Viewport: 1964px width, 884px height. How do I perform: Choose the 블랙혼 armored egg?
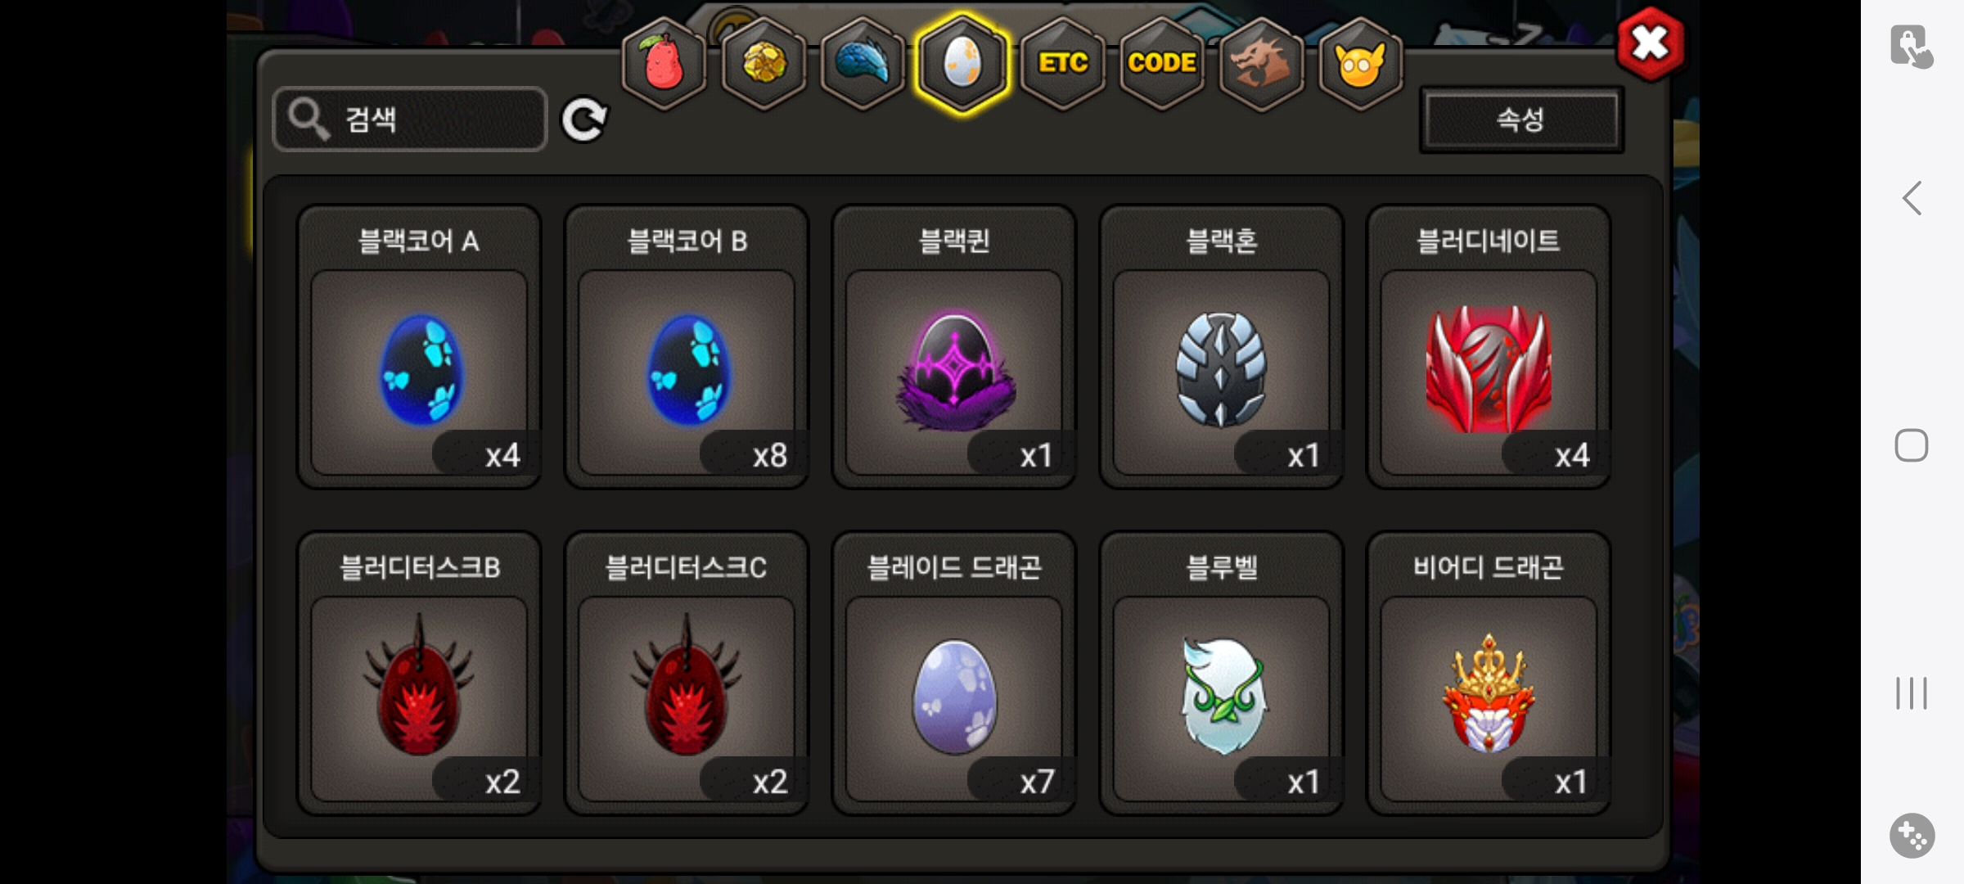click(x=1222, y=347)
